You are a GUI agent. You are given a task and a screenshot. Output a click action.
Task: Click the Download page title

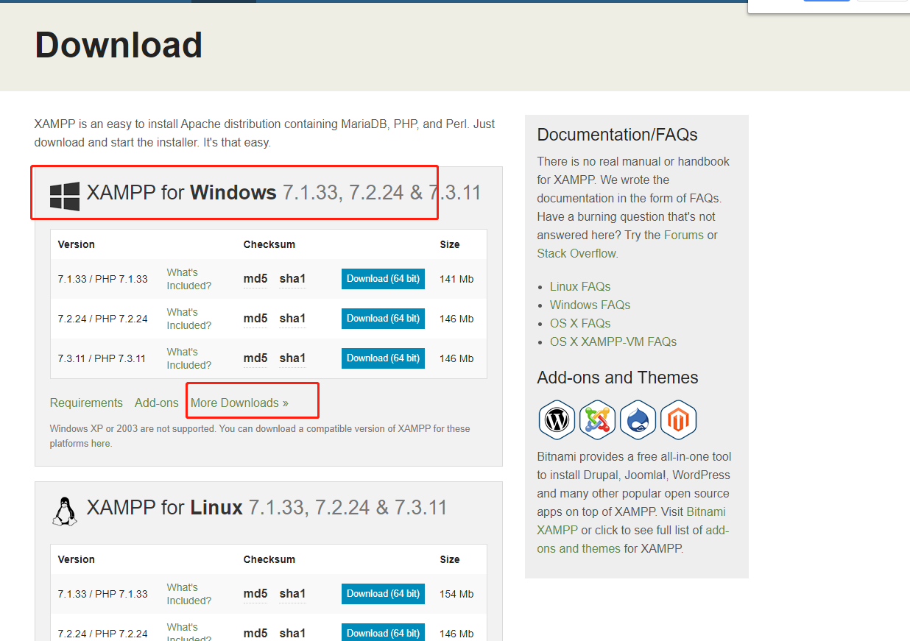click(119, 45)
